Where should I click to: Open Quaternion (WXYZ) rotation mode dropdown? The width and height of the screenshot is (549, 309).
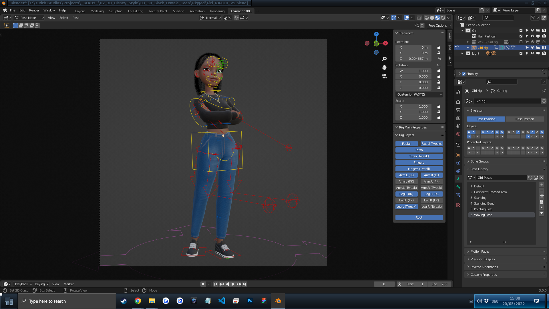click(x=419, y=94)
